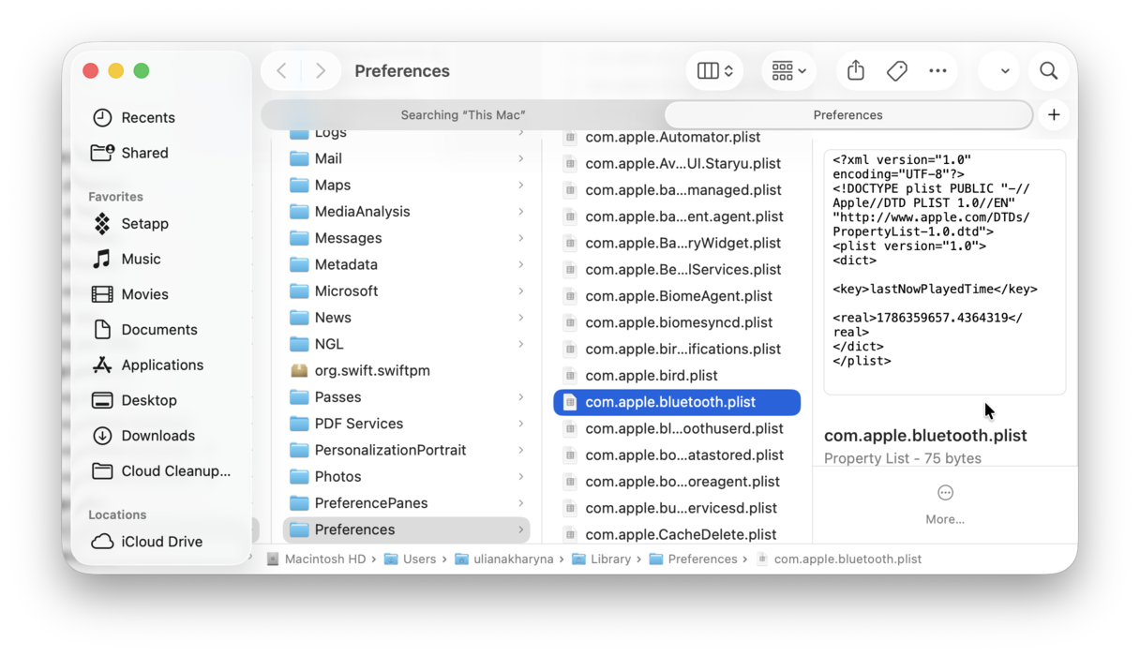Image resolution: width=1140 pixels, height=656 pixels.
Task: Click the More... button in preview pane
Action: [945, 503]
